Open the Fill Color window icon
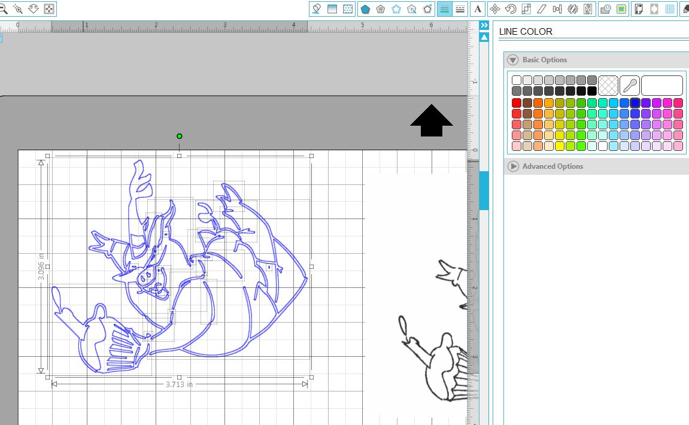 [317, 9]
